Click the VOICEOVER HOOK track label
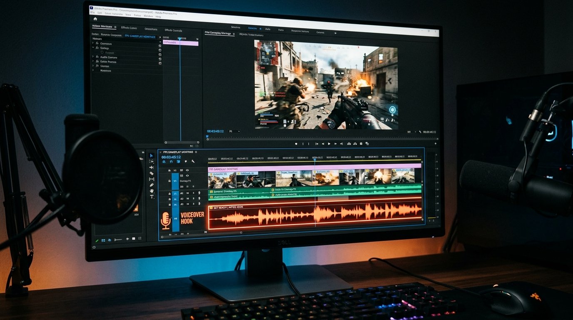573x320 pixels. pos(192,218)
